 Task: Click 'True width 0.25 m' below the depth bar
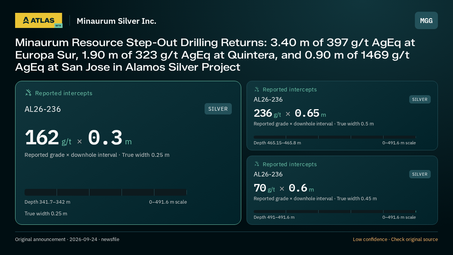pos(46,214)
